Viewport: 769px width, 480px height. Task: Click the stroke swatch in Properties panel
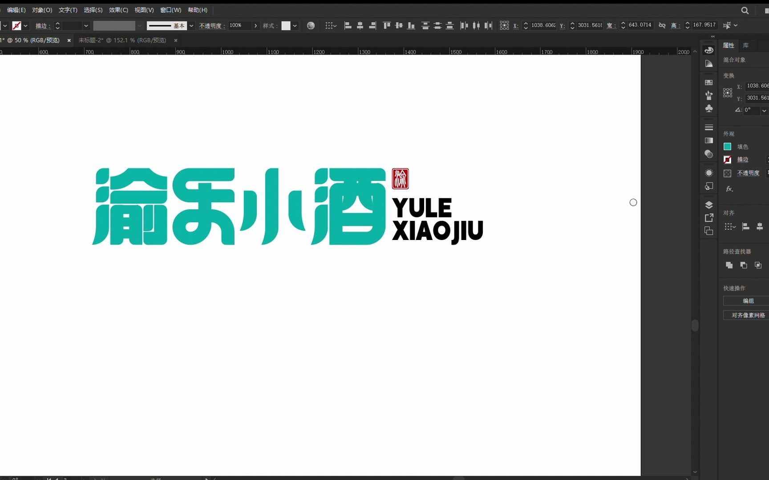click(x=727, y=160)
